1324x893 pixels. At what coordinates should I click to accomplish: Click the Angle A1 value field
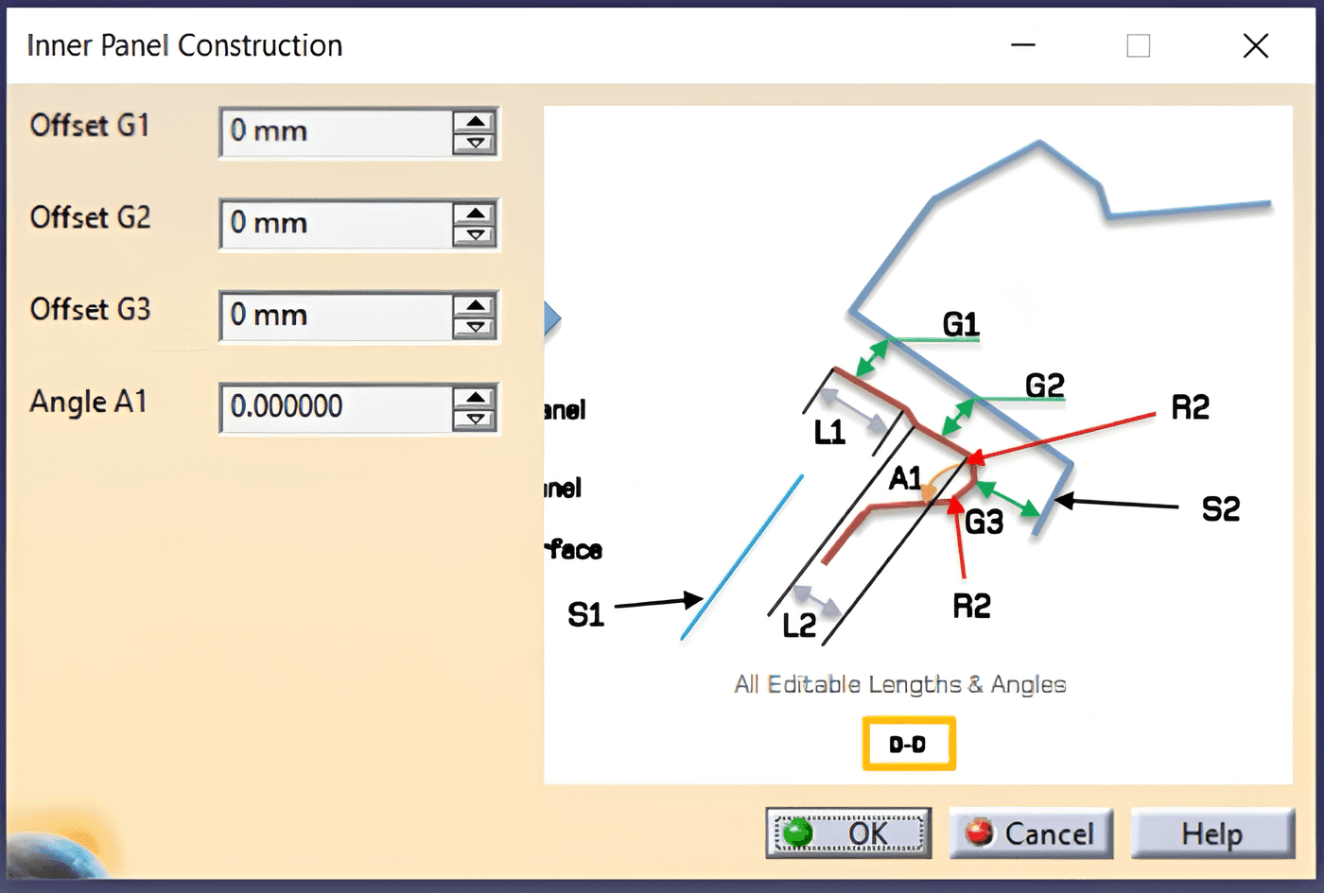tap(336, 407)
